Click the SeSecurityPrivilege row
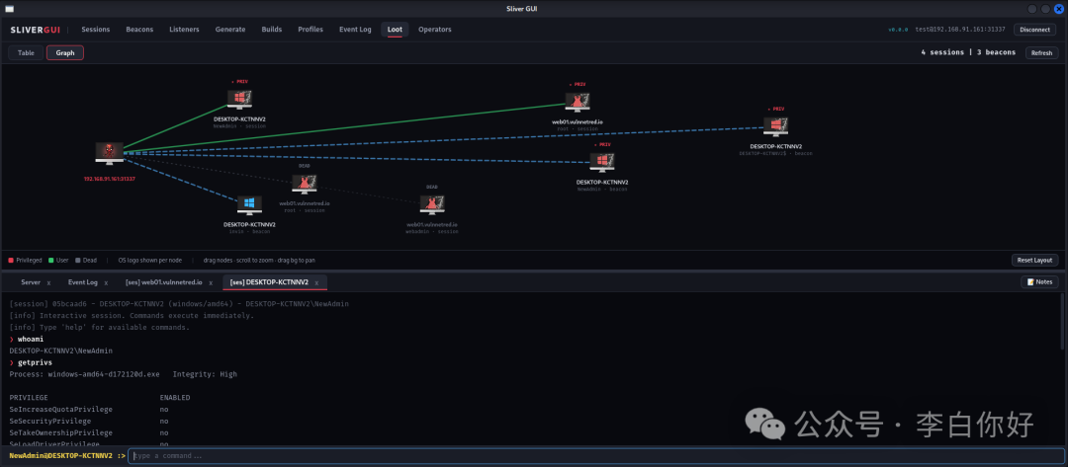 coord(89,421)
